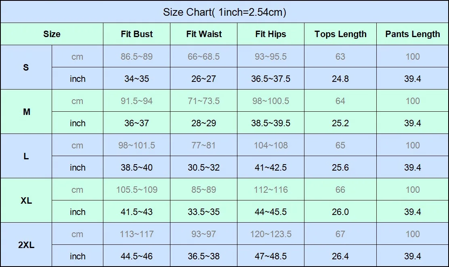Select the Tops Length column header
The image size is (449, 267).
pos(340,34)
